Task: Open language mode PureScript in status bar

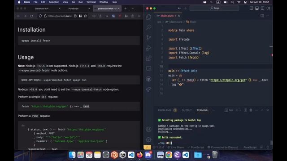Action: (x=250, y=147)
